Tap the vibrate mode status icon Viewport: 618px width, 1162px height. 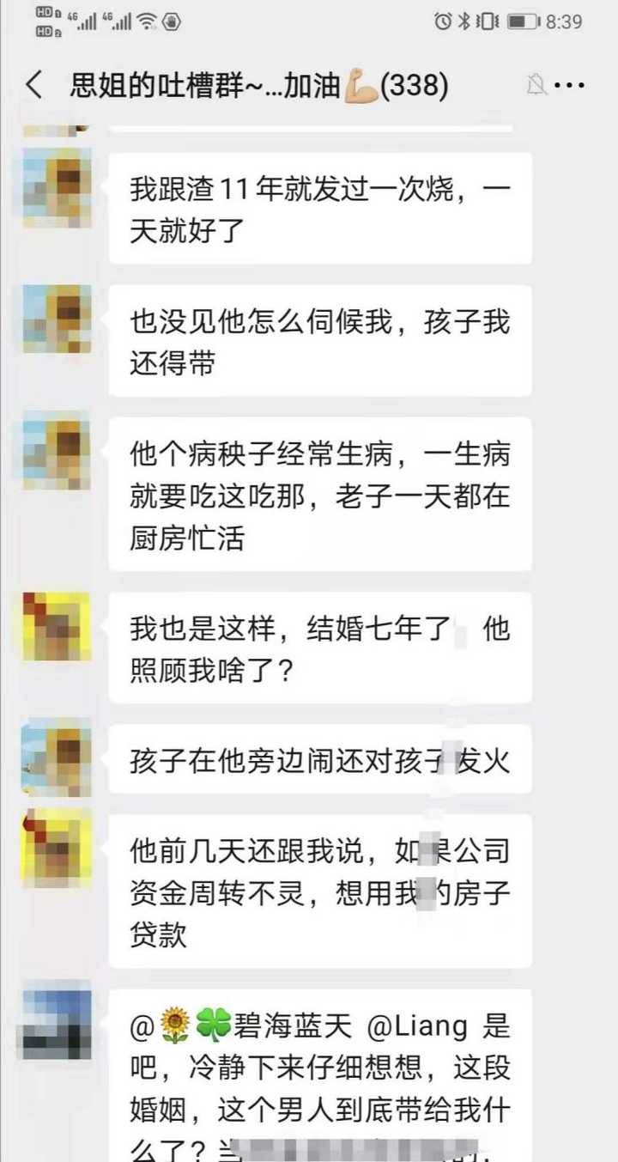[x=487, y=21]
